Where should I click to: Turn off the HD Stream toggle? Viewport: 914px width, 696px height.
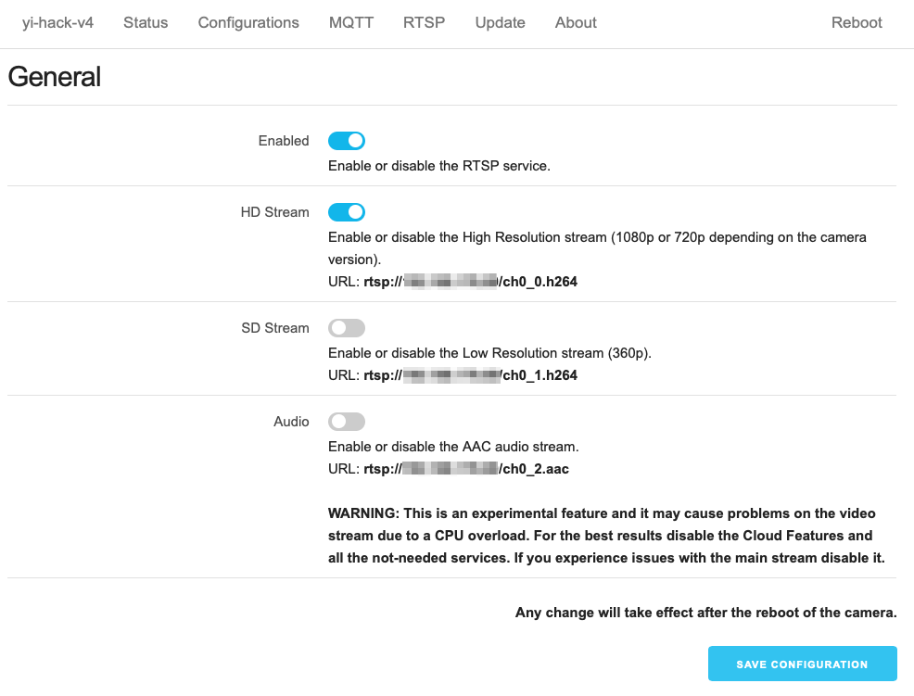point(347,212)
